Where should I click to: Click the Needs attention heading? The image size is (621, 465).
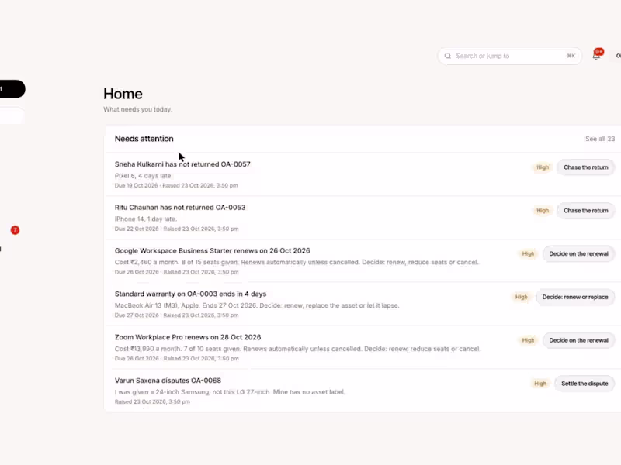[144, 139]
